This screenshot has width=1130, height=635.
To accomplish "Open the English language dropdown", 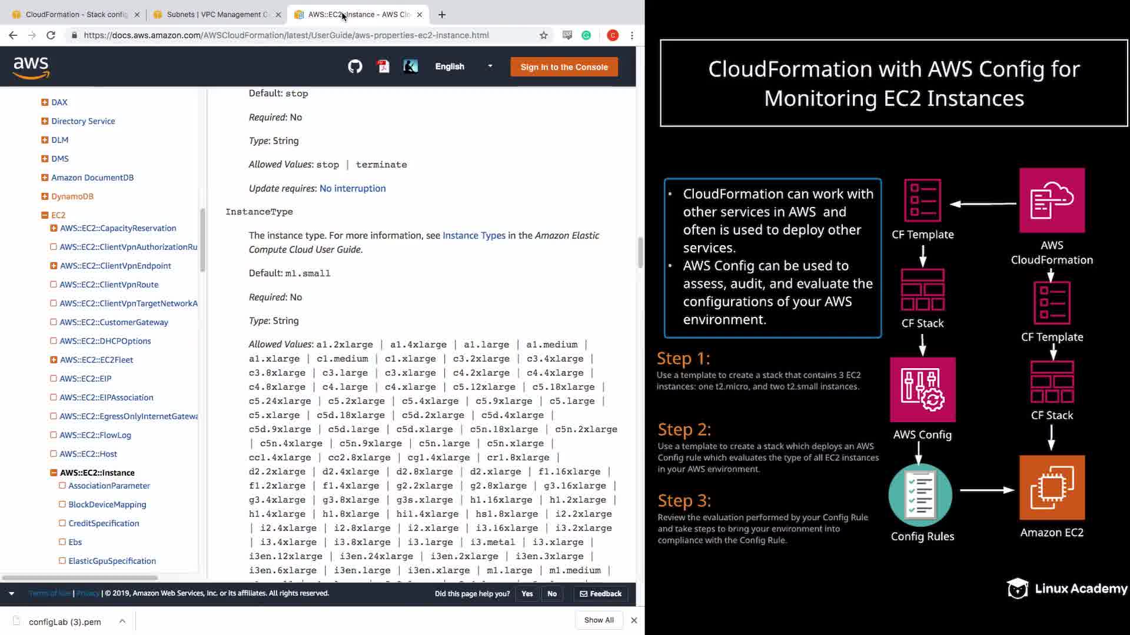I will pos(463,66).
